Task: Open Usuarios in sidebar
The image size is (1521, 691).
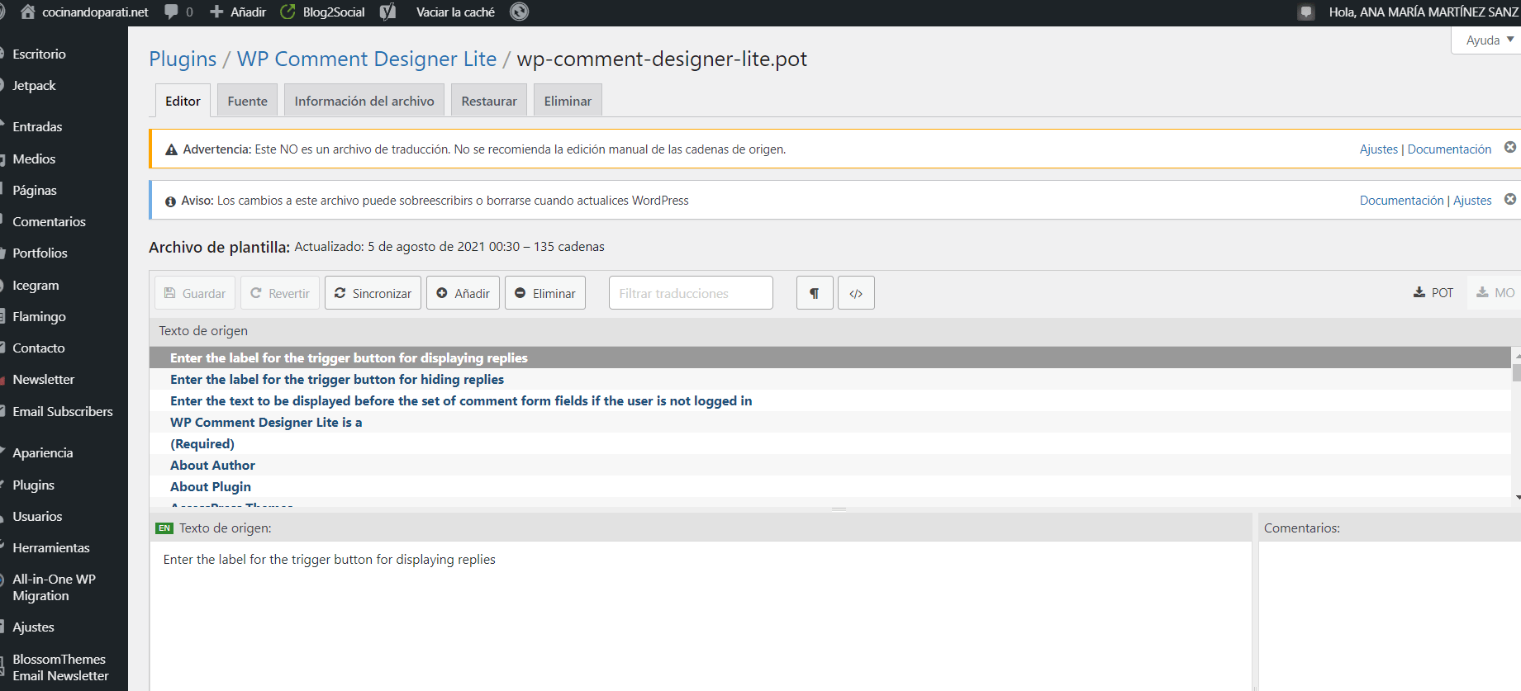Action: click(37, 516)
